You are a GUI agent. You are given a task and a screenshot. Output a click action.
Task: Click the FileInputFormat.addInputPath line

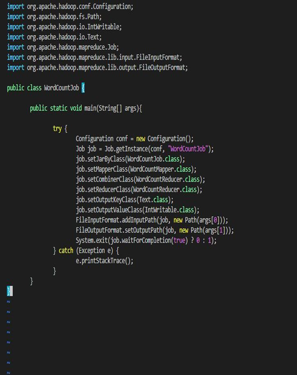click(152, 220)
